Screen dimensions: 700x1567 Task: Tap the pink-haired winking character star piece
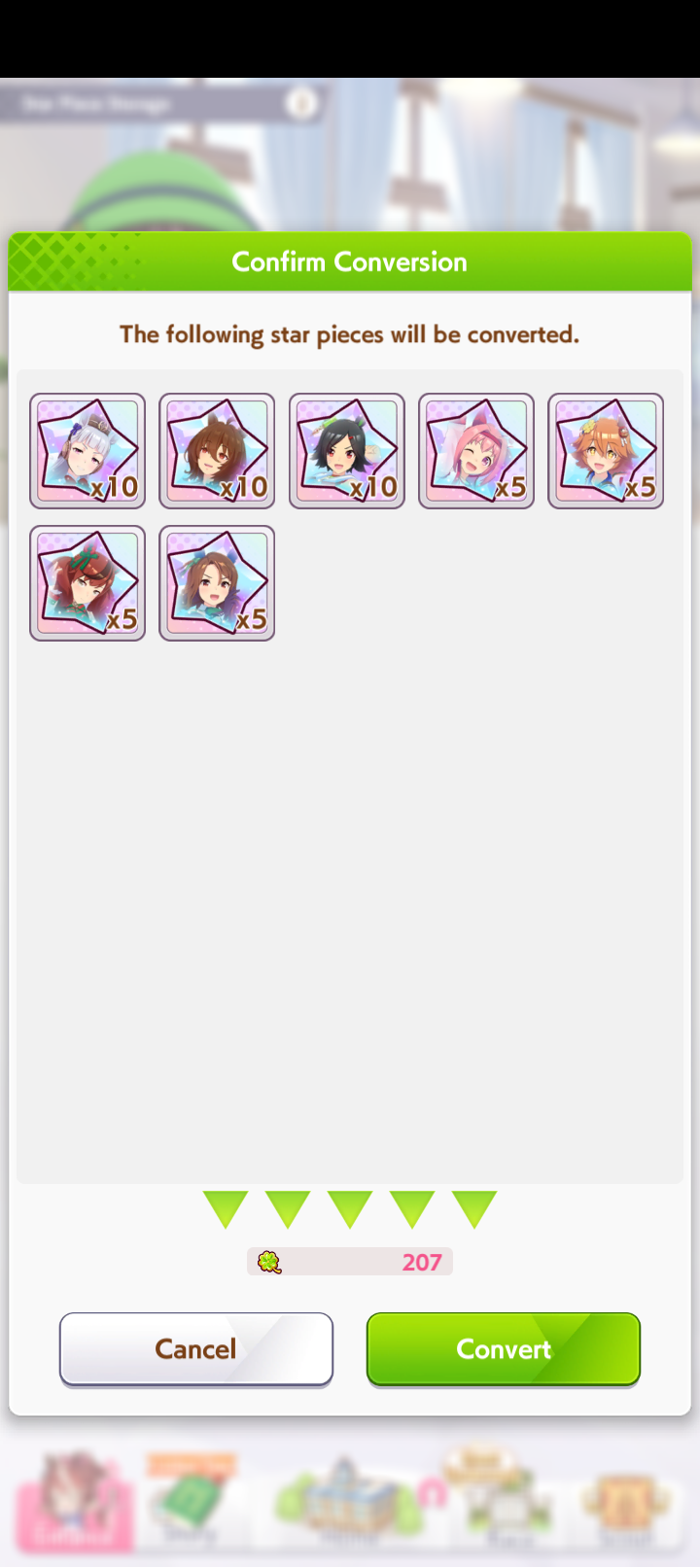coord(476,451)
